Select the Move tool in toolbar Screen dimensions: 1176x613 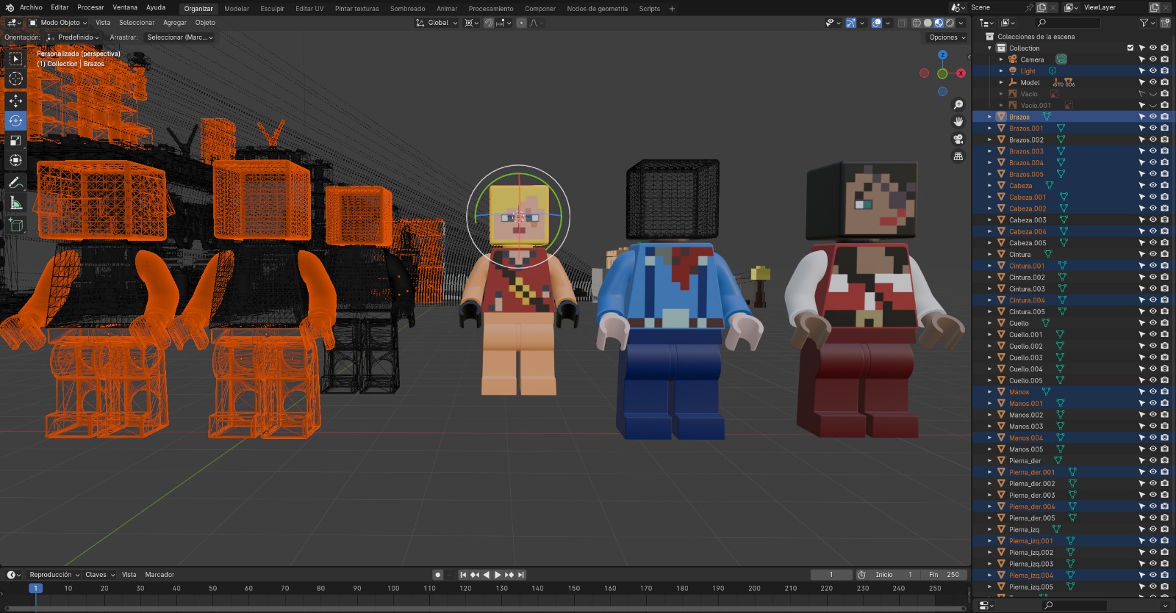[x=15, y=101]
